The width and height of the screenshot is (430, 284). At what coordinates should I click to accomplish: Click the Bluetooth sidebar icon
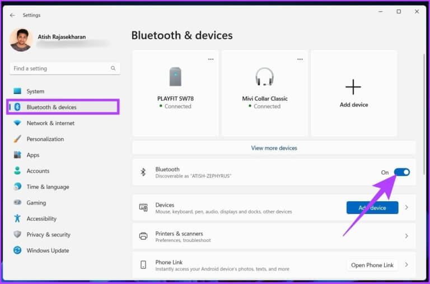(x=17, y=107)
